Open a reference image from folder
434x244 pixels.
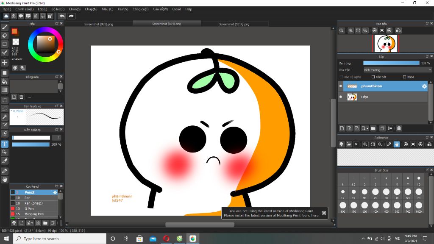click(x=349, y=144)
